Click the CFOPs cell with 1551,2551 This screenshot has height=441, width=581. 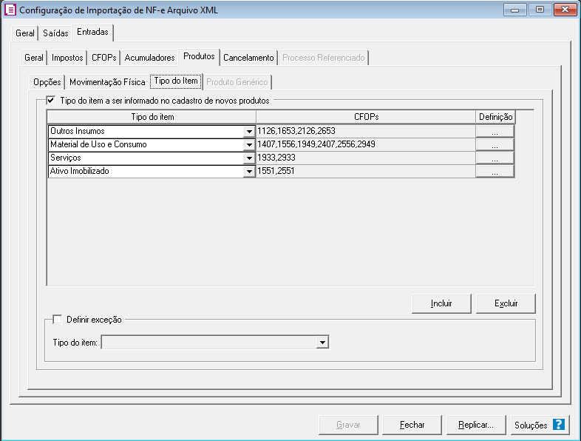pos(364,171)
